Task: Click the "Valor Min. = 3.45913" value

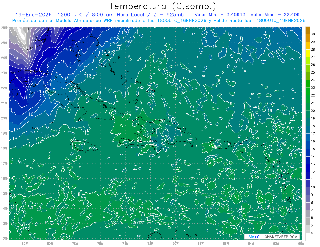Action: 220,15
